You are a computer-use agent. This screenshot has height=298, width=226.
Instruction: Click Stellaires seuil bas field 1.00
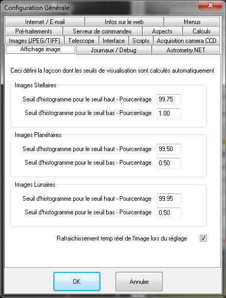(x=169, y=113)
